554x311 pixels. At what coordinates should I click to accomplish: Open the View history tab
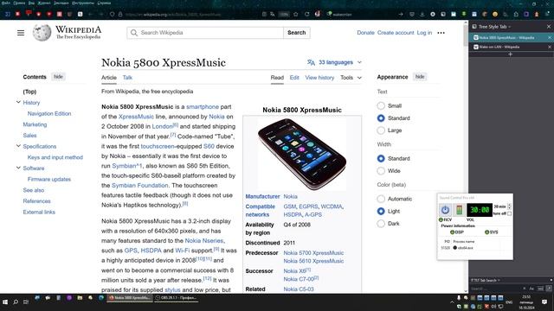click(x=319, y=78)
